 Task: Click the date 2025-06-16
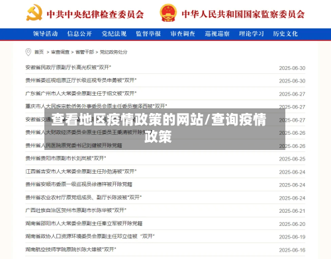pyautogui.click(x=292, y=250)
